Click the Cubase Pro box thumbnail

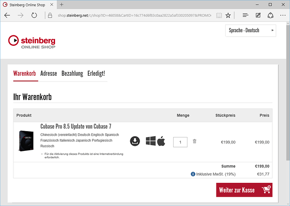(x=26, y=141)
